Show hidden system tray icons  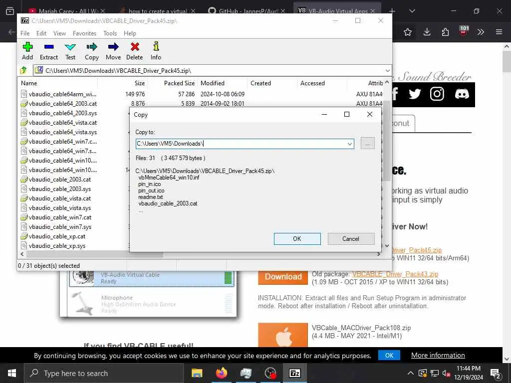(411, 373)
